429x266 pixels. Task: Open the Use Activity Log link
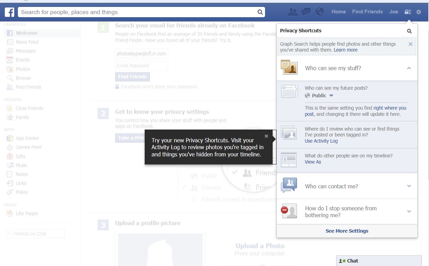[x=321, y=141]
